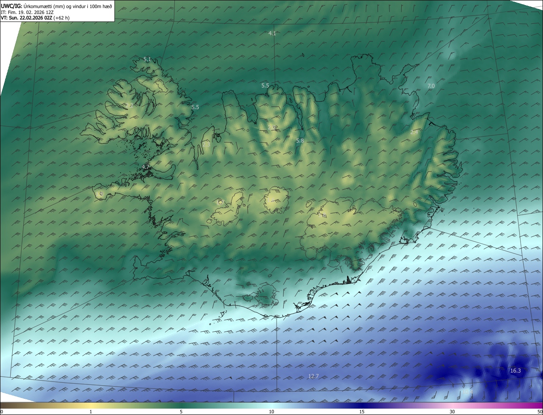Click the 2.3 value label on the map
The height and width of the screenshot is (415, 543).
[206, 145]
